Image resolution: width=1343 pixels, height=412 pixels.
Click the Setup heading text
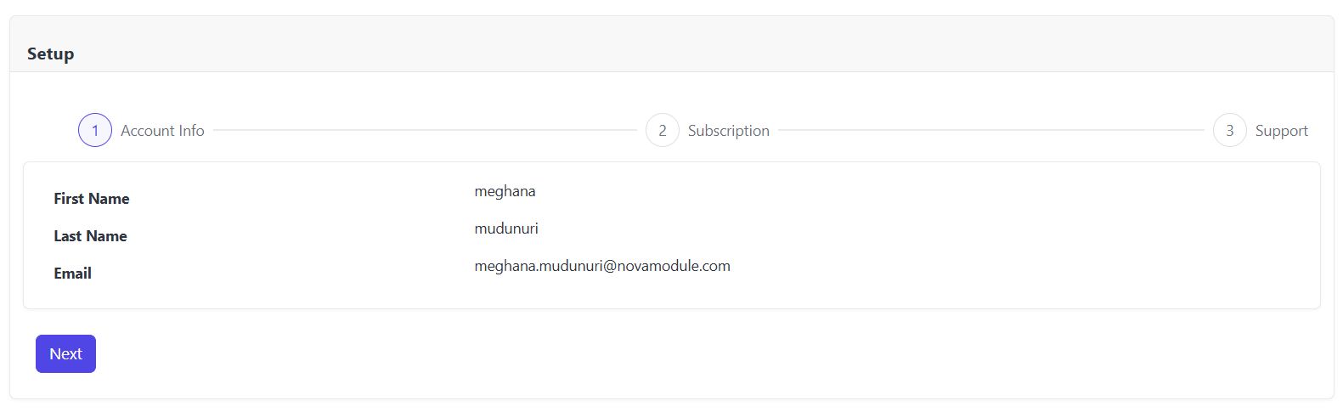(51, 54)
